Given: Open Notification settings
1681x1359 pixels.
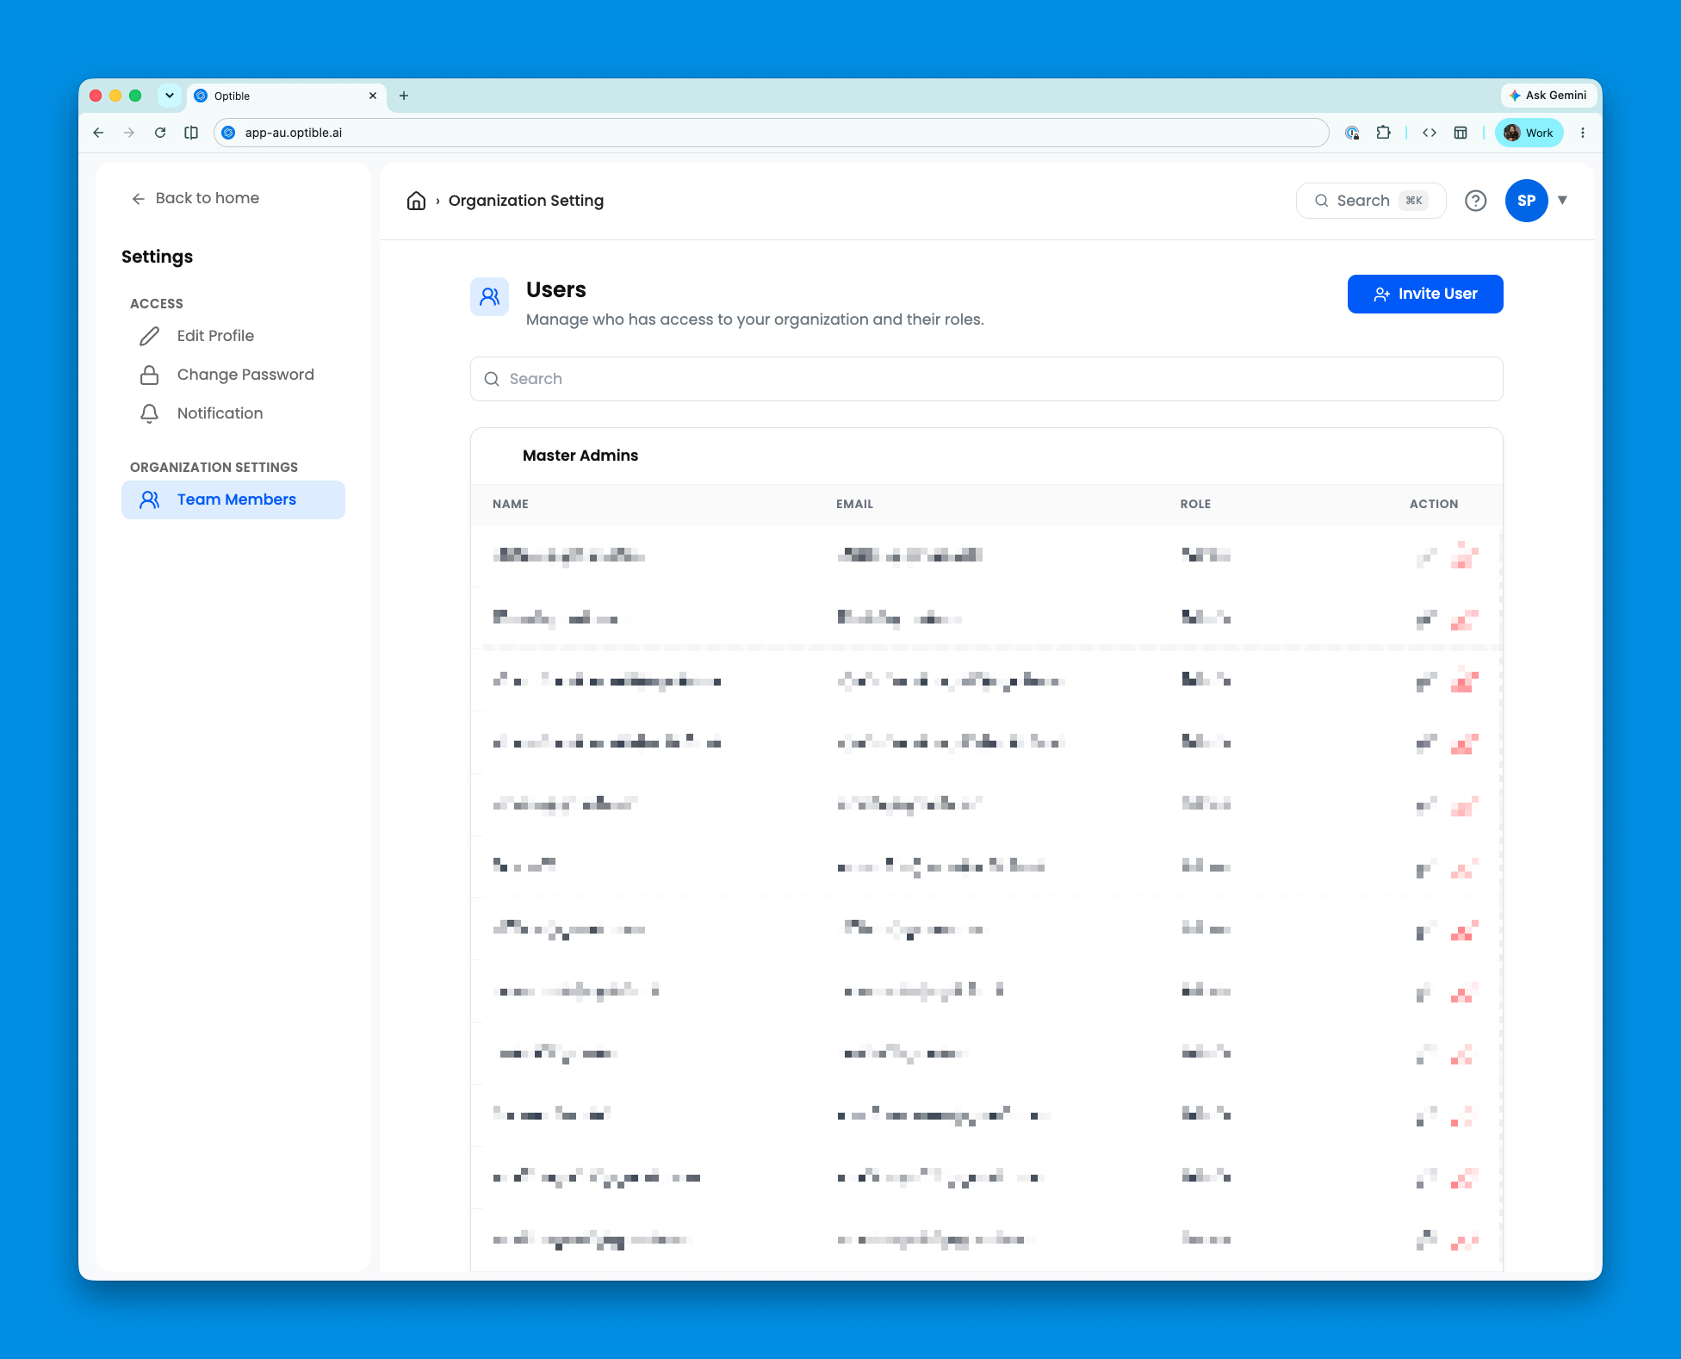Looking at the screenshot, I should (x=220, y=413).
